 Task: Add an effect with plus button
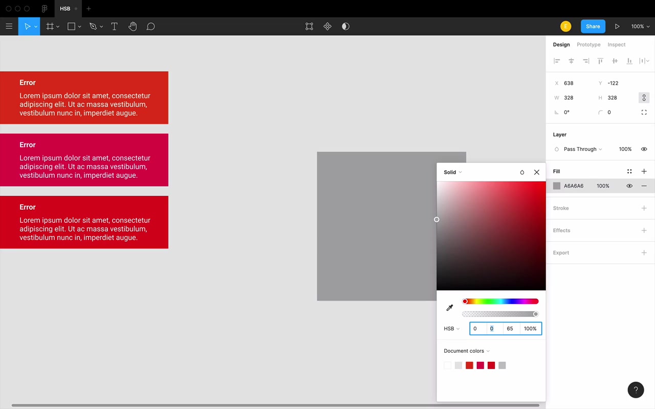(x=644, y=231)
